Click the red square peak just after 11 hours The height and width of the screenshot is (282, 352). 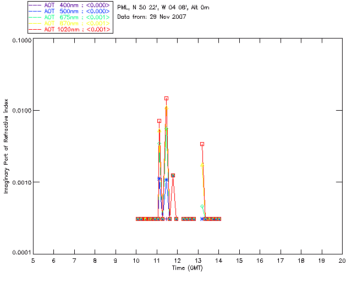click(159, 121)
